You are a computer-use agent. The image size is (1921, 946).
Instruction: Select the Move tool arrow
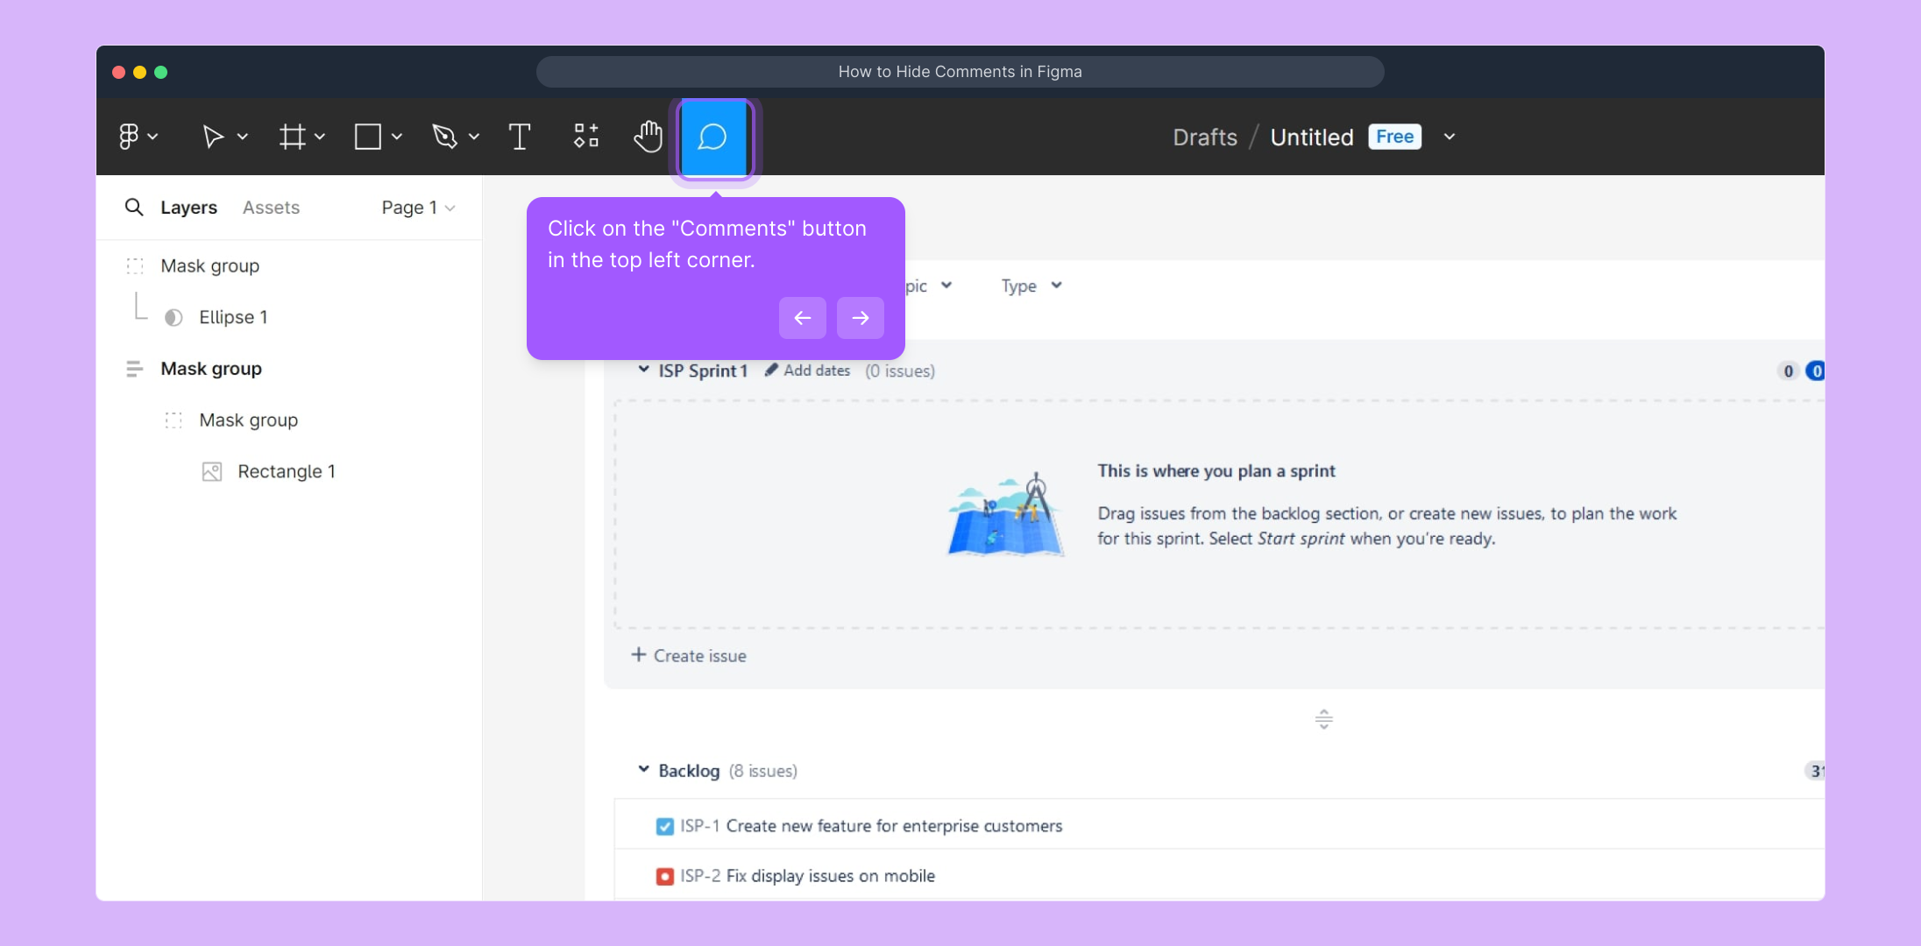tap(212, 137)
